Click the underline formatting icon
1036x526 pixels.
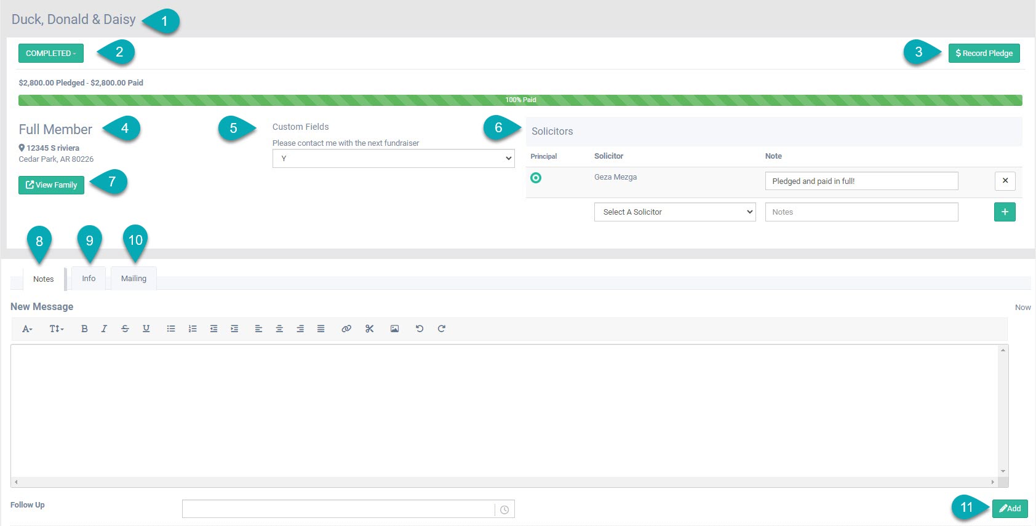tap(146, 329)
